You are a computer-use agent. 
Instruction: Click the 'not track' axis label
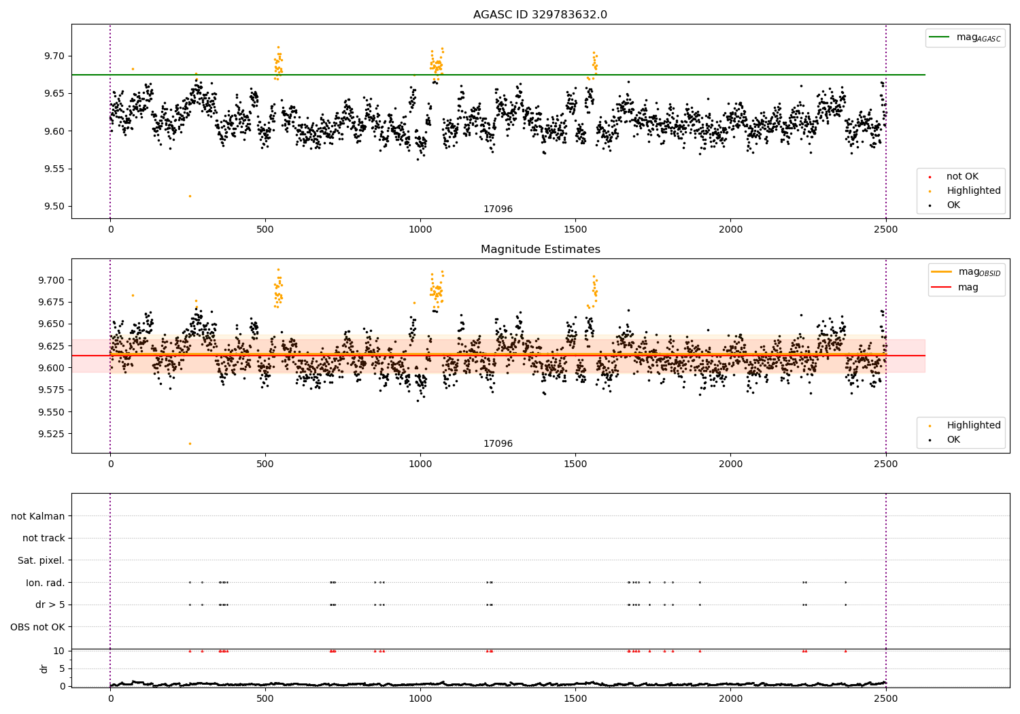pyautogui.click(x=44, y=539)
